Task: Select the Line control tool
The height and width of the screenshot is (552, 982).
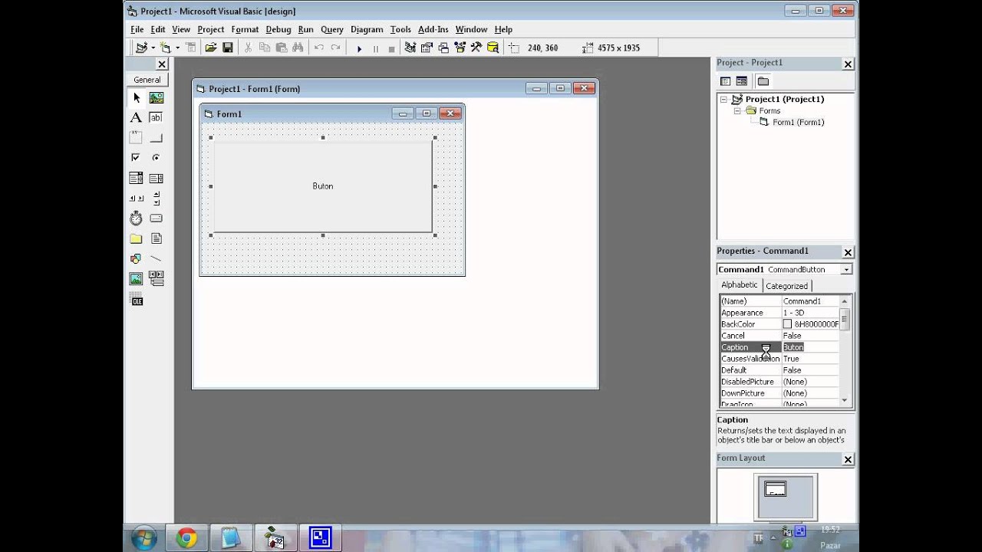Action: pyautogui.click(x=157, y=258)
